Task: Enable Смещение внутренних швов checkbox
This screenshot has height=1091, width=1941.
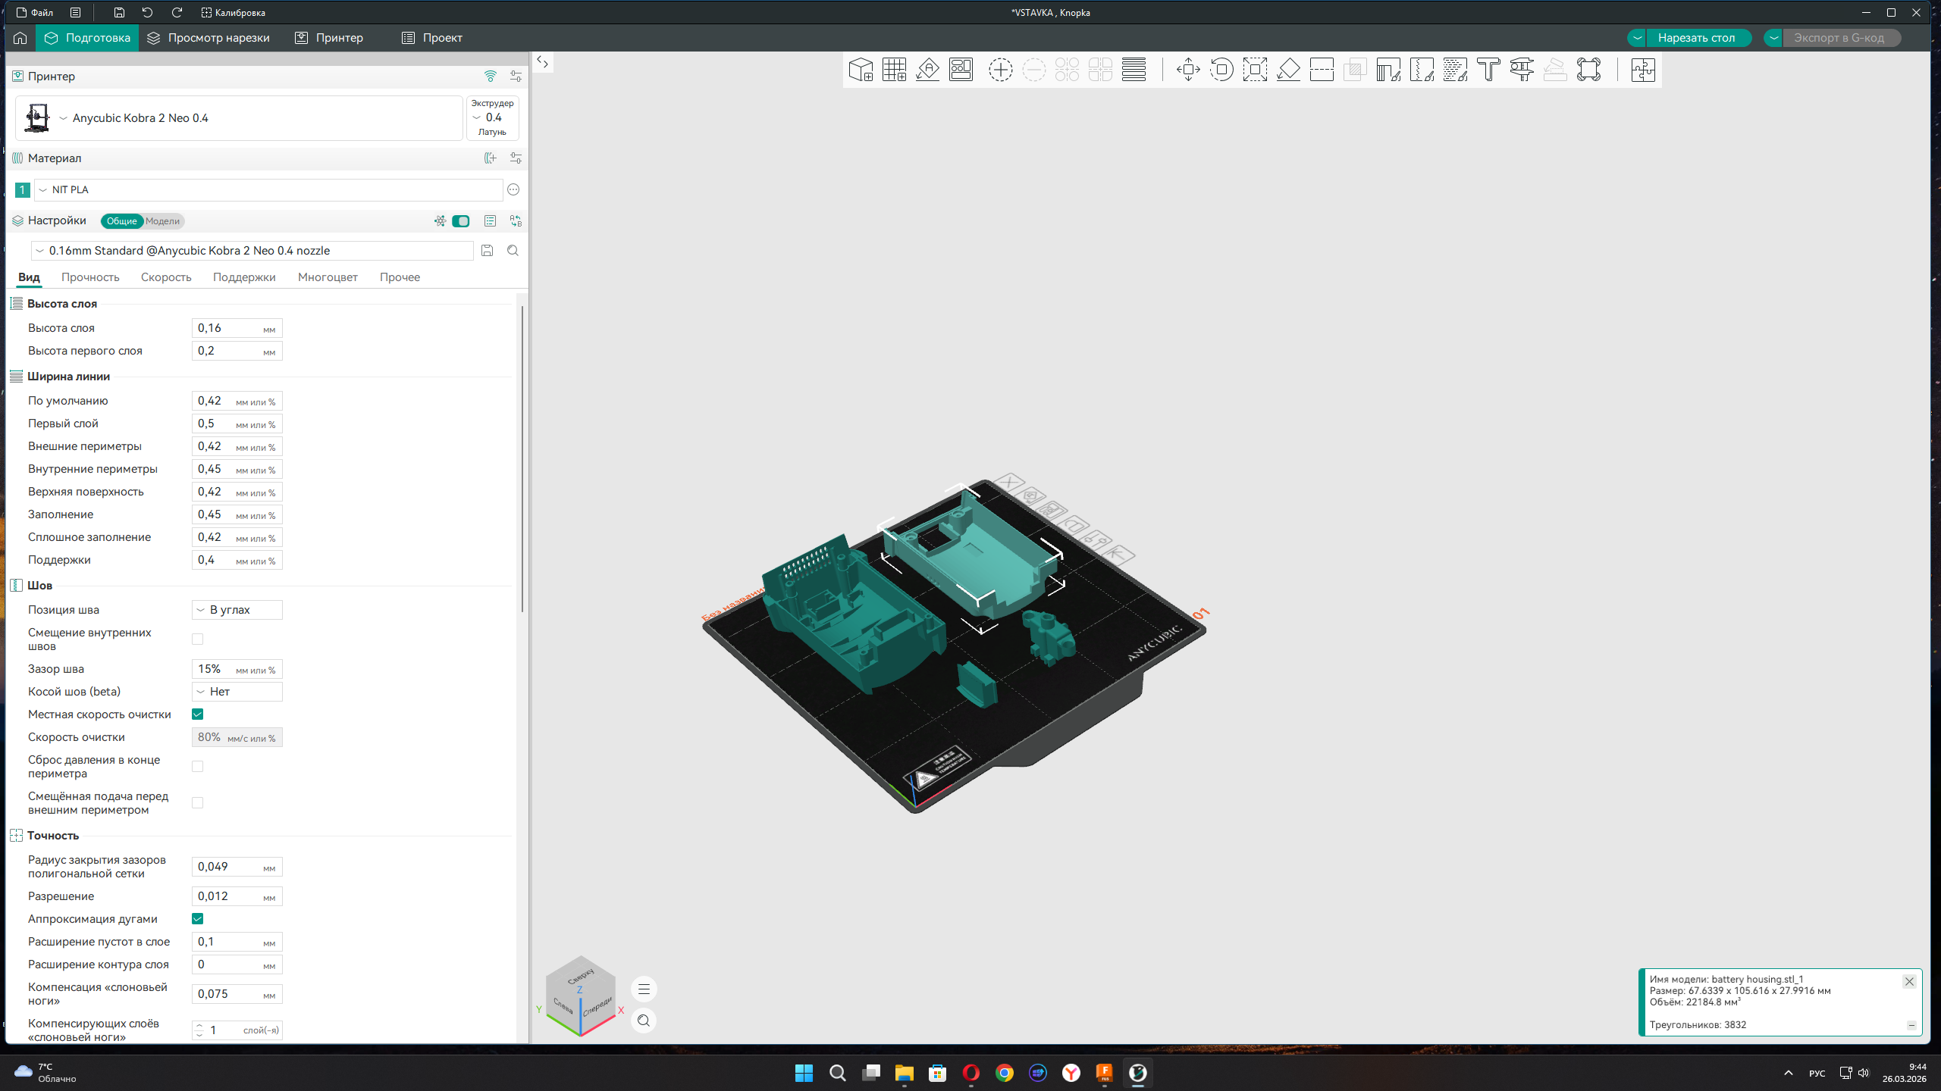Action: 197,639
